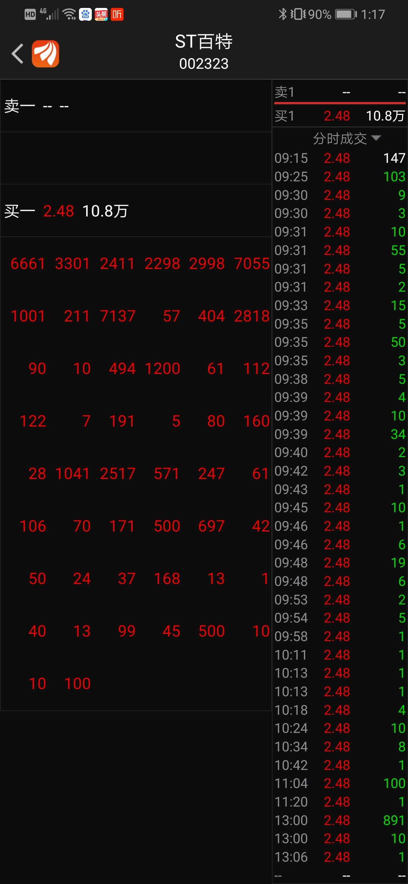Tap order queue value 2998
408x884 pixels.
[207, 263]
